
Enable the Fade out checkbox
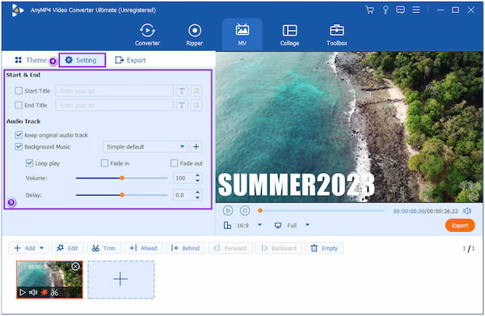(174, 163)
